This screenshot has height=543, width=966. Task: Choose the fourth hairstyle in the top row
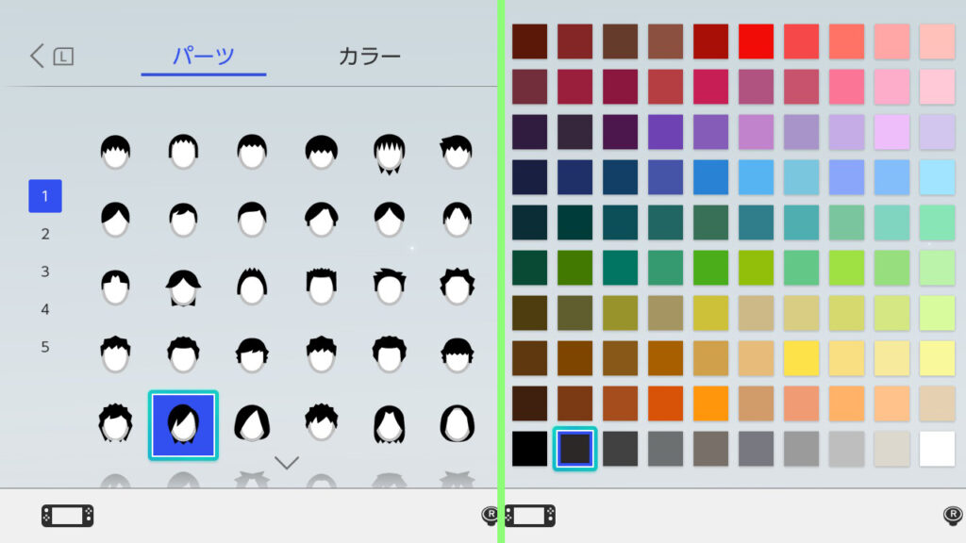pyautogui.click(x=321, y=152)
